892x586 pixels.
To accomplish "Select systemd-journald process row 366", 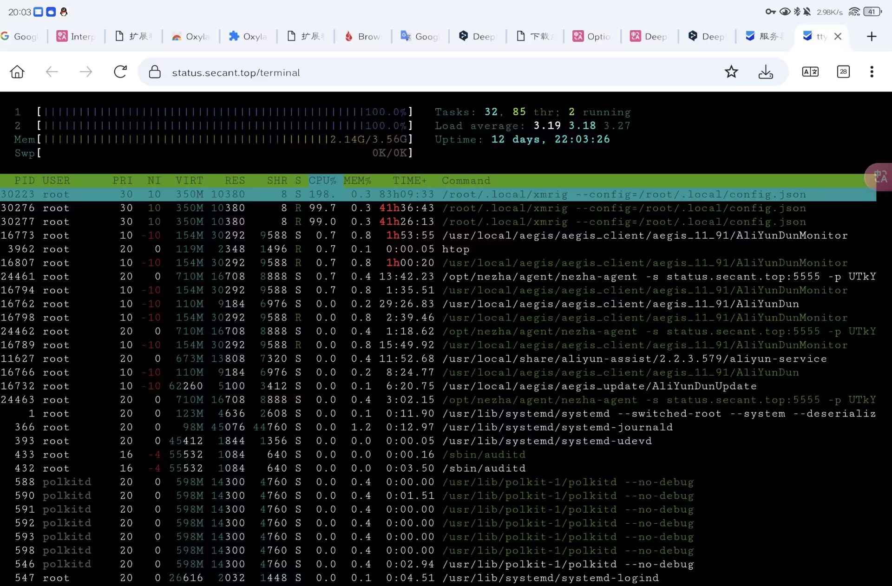I will 438,427.
